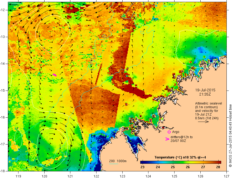
Task: Click the temperature color bar at 28
Action: click(218, 162)
